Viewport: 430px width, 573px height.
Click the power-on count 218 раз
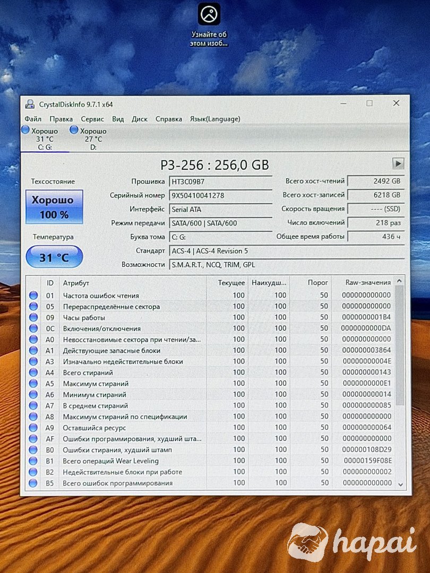tap(375, 223)
